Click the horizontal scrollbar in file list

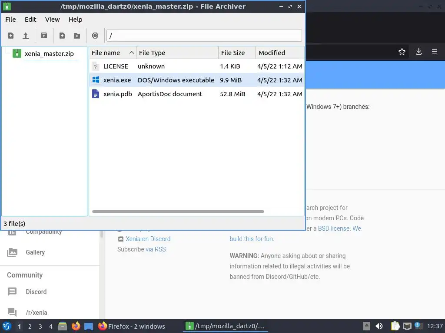(178, 212)
